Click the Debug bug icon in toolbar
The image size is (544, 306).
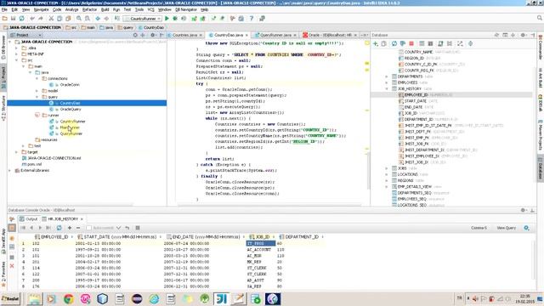pyautogui.click(x=175, y=19)
